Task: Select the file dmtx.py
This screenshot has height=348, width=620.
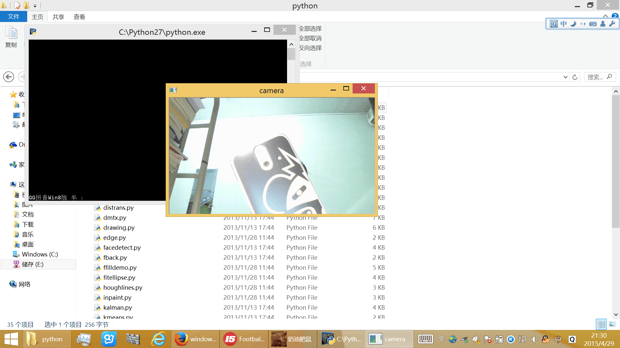Action: click(x=115, y=218)
